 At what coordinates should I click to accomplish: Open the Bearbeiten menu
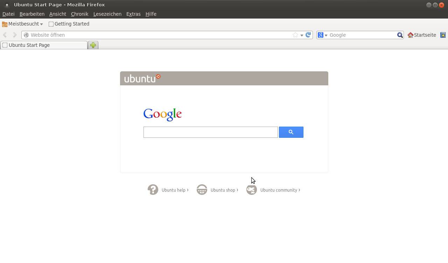click(32, 14)
